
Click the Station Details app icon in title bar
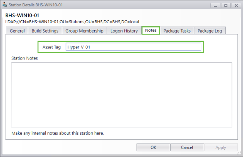click(5, 5)
